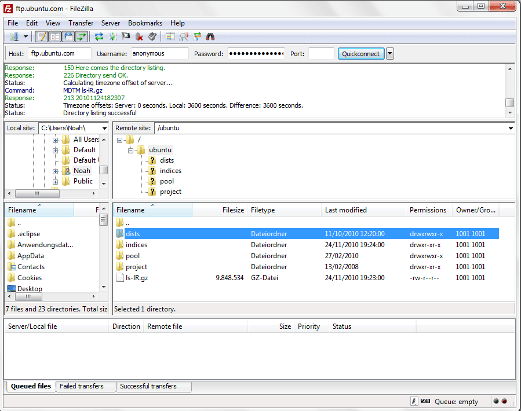Open the Transfer menu
Image resolution: width=521 pixels, height=411 pixels.
pyautogui.click(x=81, y=23)
